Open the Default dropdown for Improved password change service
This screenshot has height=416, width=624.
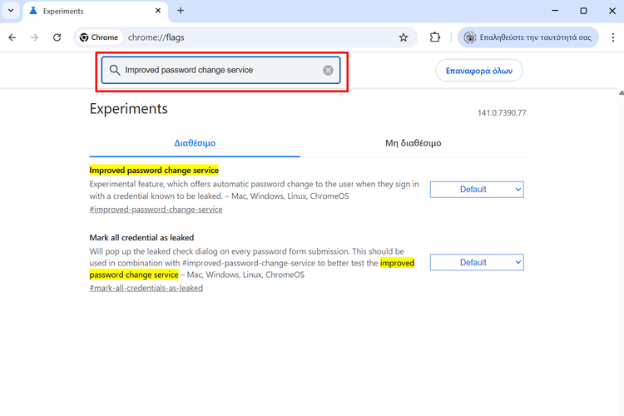click(x=477, y=190)
